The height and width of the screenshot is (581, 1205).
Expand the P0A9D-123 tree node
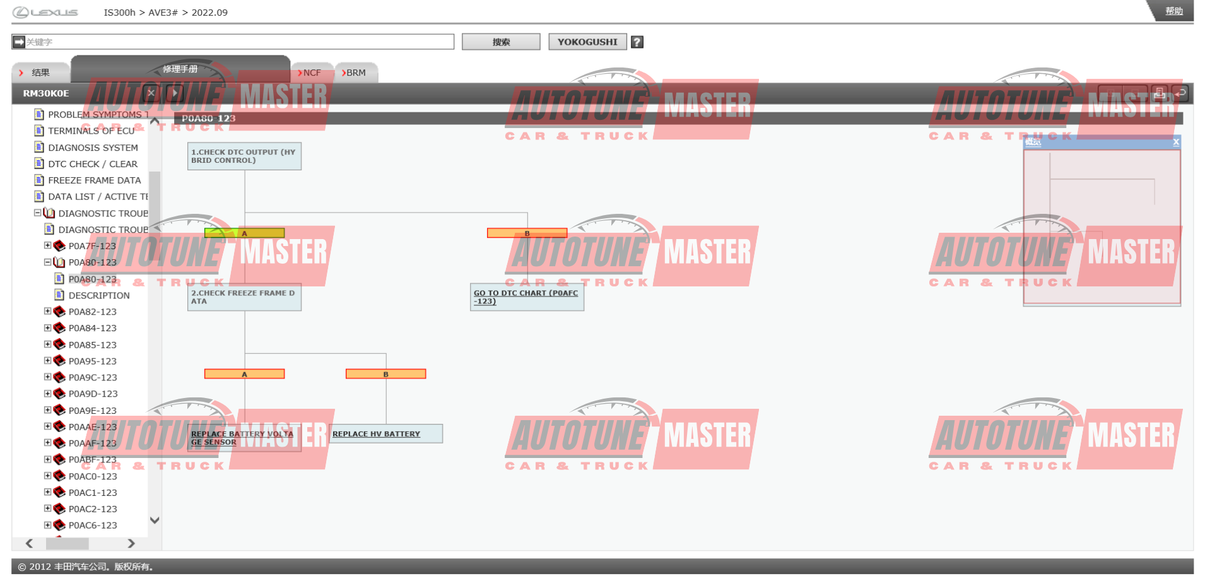[x=47, y=393]
